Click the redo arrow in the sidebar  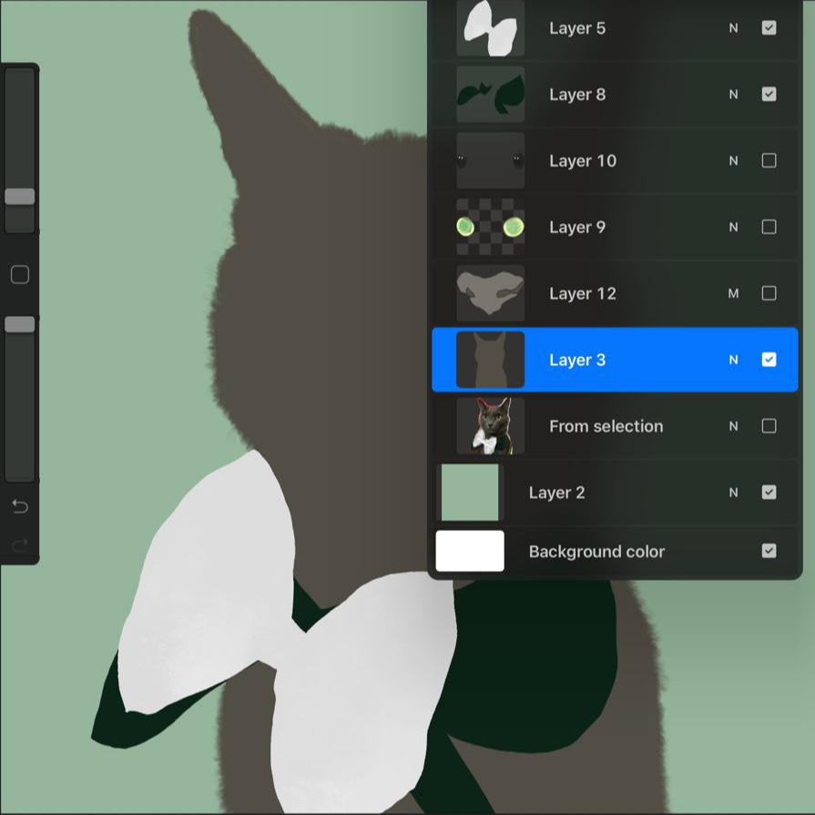click(x=20, y=545)
